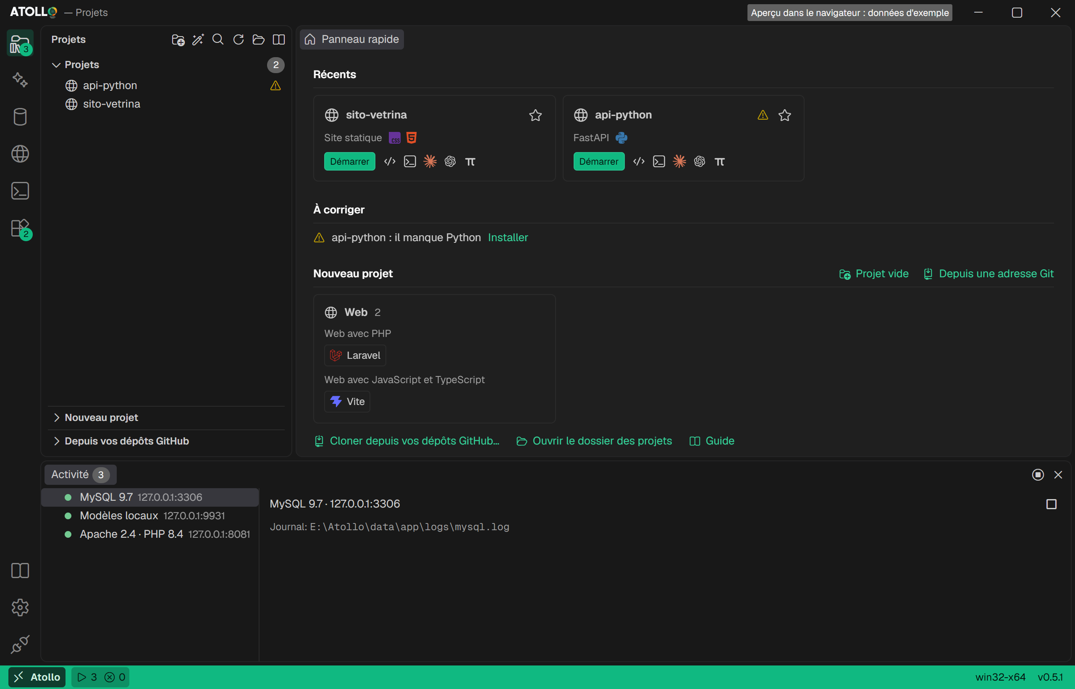Collapse the Projets tree section
Screen dimensions: 1075x689
click(x=166, y=65)
